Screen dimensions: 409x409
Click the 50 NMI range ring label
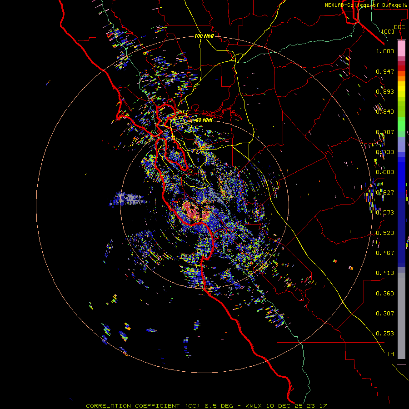(204, 120)
